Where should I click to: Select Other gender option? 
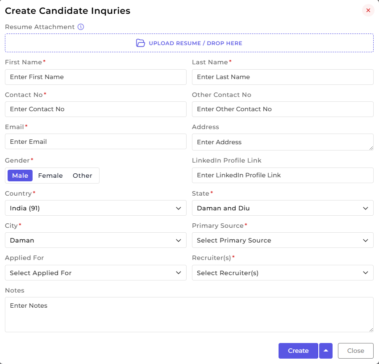click(x=83, y=176)
